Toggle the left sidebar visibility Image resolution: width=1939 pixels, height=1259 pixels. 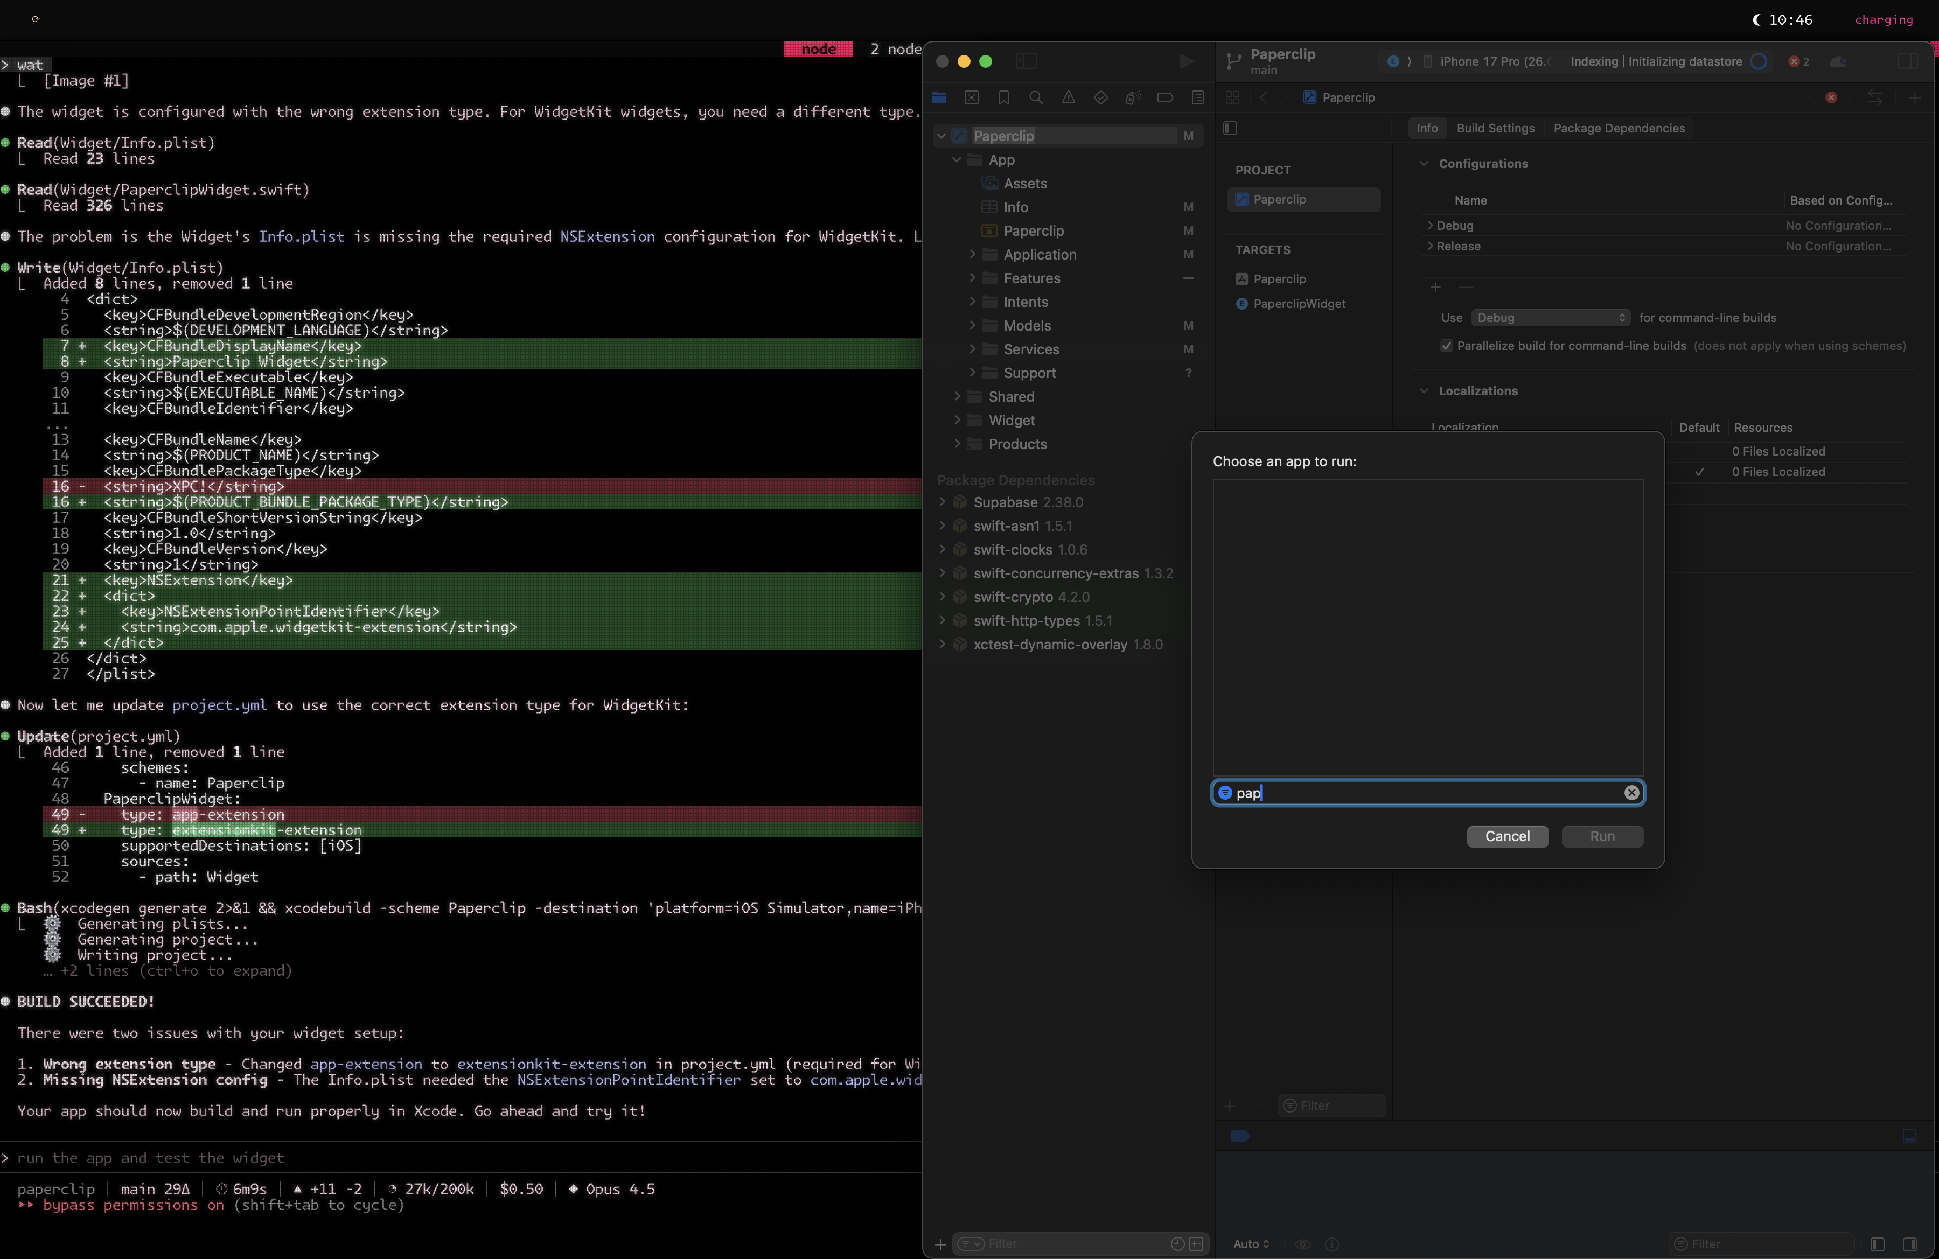1027,61
